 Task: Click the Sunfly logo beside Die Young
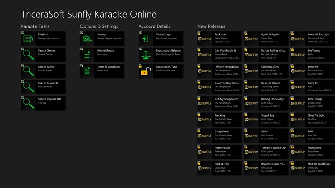pos(298,55)
